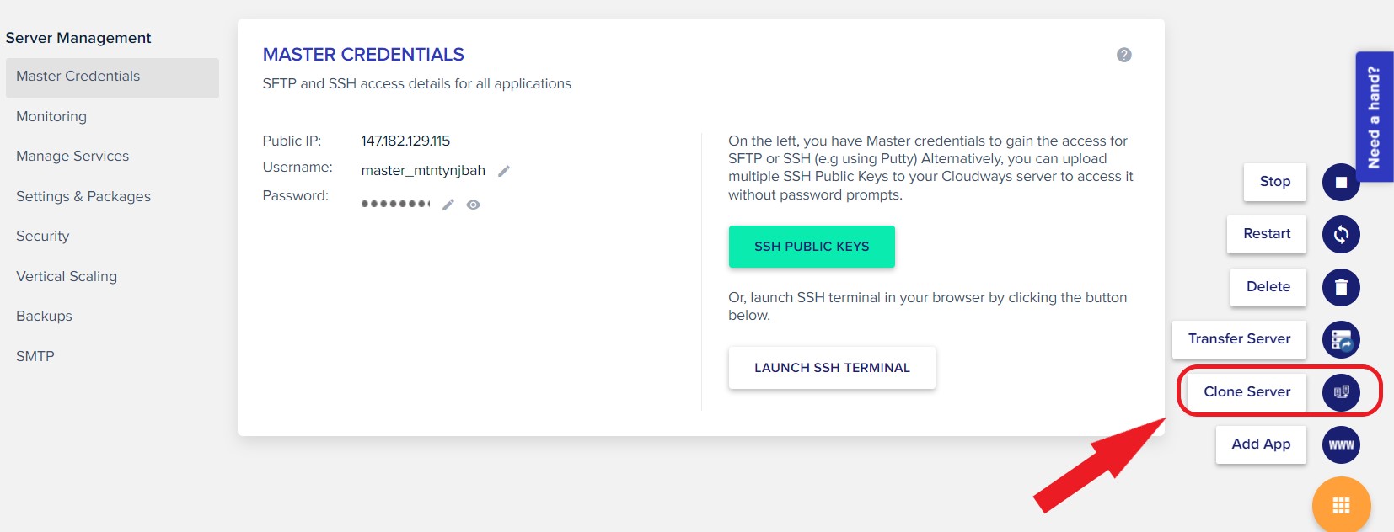This screenshot has height=532, width=1394.
Task: Open the orange grid menu button
Action: (x=1341, y=505)
